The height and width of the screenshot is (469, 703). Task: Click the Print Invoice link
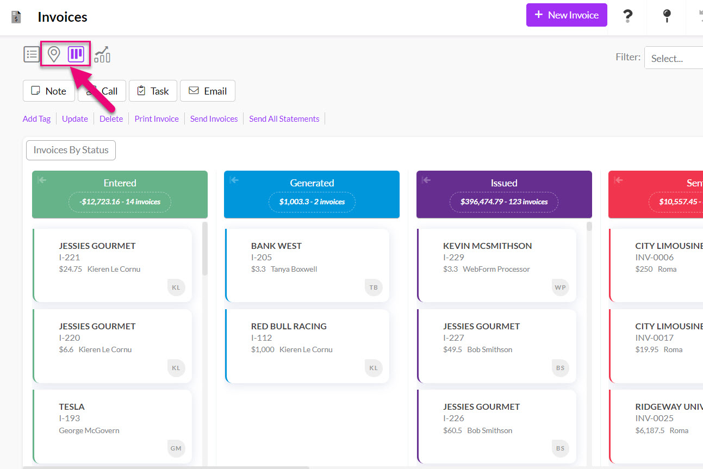[x=157, y=119]
